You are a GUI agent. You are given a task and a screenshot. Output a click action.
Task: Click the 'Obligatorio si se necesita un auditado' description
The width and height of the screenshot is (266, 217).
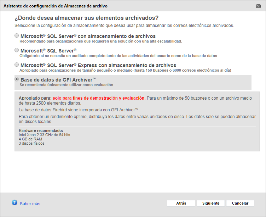[118, 56]
